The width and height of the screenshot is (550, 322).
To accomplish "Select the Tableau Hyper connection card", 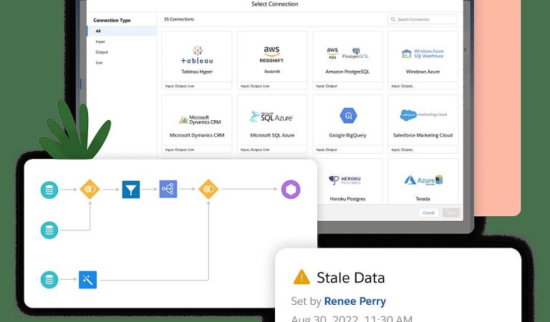I will 197,60.
